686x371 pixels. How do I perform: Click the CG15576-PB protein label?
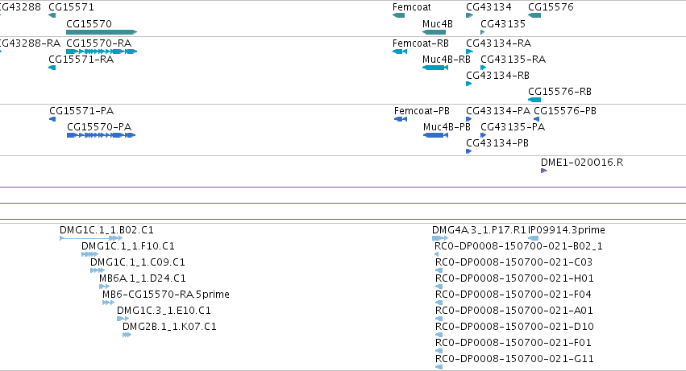(565, 110)
